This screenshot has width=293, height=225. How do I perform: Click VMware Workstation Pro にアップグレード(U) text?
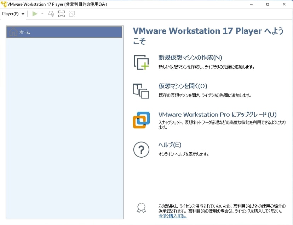(x=217, y=115)
